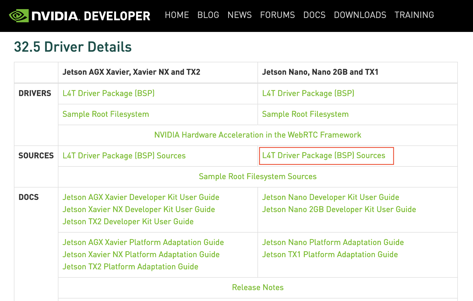Open Jetson TX1 Platform Adaptation Guide
This screenshot has height=301, width=473.
coord(330,254)
